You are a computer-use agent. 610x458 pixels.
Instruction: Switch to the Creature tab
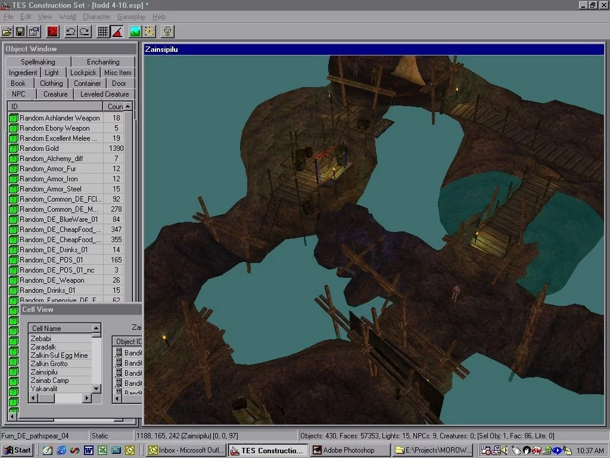click(55, 94)
